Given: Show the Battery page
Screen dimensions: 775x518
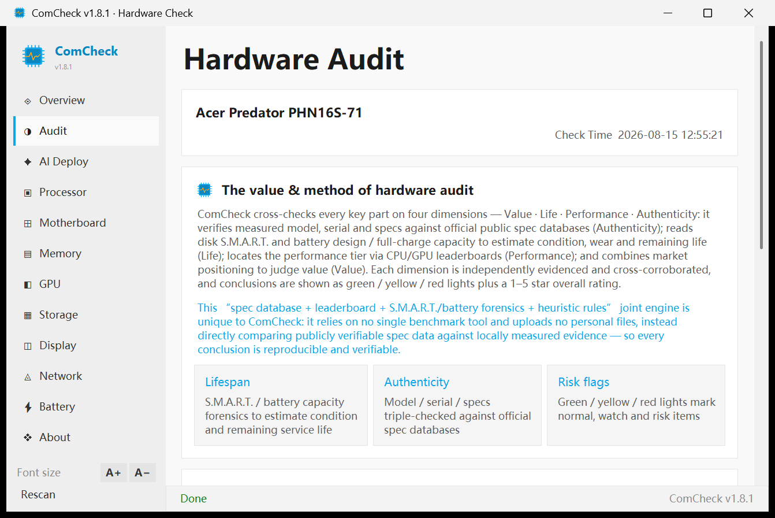Looking at the screenshot, I should tap(86, 407).
